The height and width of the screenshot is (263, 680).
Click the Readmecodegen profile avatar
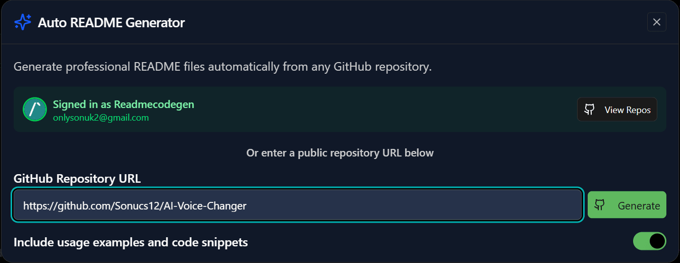tap(35, 109)
